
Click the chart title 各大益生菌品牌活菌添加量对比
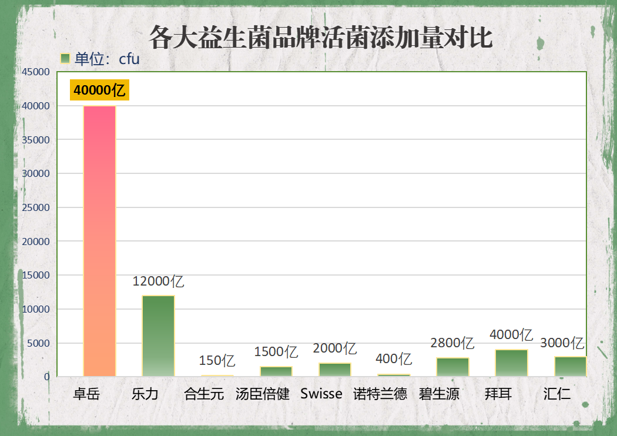[x=321, y=38]
